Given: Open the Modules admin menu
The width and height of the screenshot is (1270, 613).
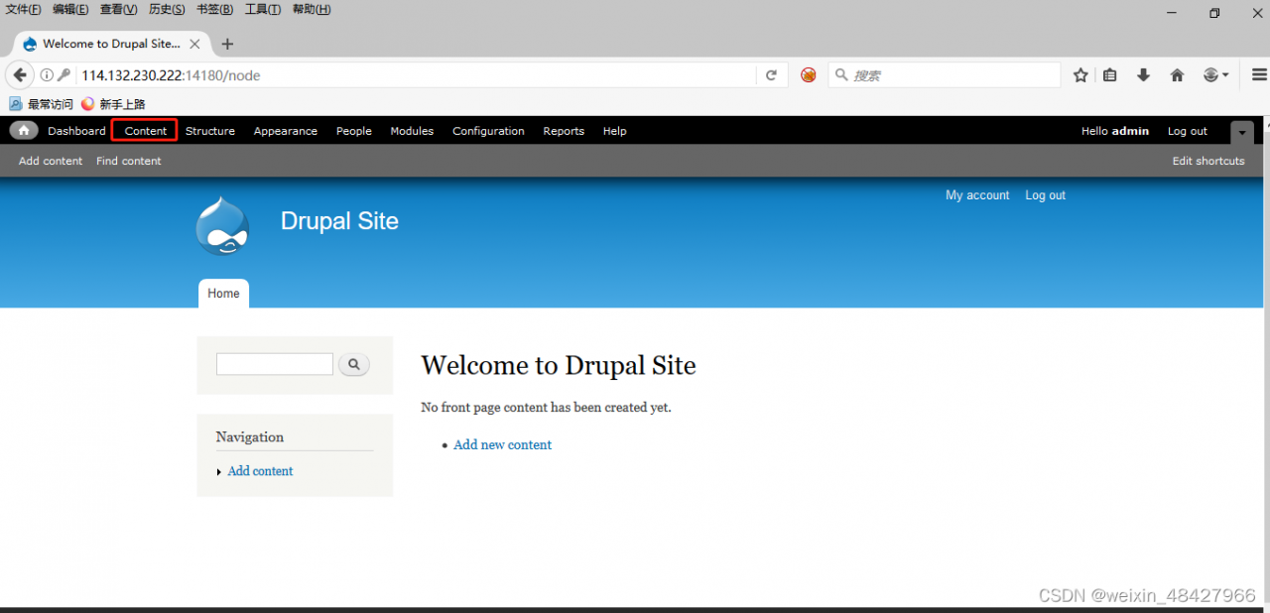Looking at the screenshot, I should [x=412, y=131].
